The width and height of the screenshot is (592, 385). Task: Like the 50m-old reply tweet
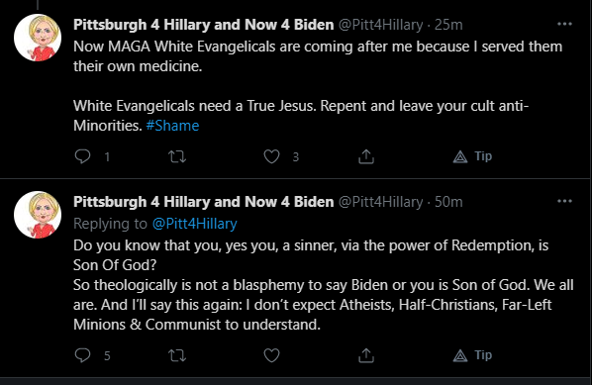click(x=271, y=355)
